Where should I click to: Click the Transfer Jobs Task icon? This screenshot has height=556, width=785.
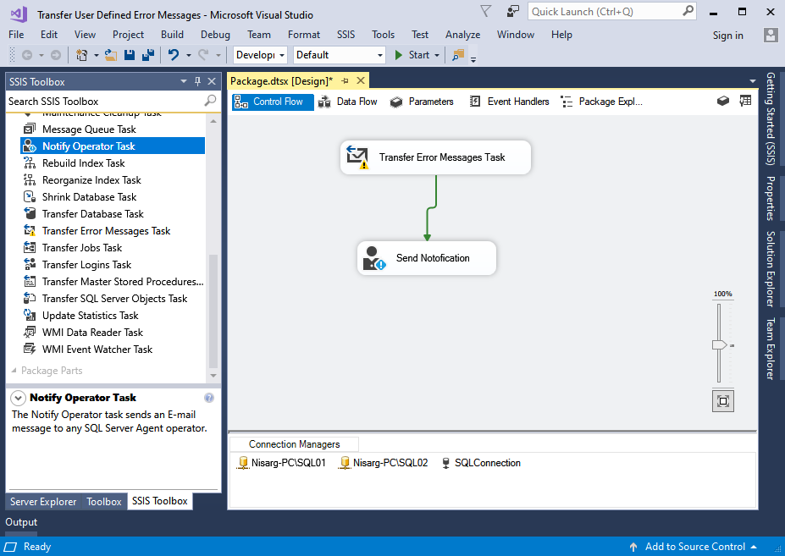tap(30, 247)
